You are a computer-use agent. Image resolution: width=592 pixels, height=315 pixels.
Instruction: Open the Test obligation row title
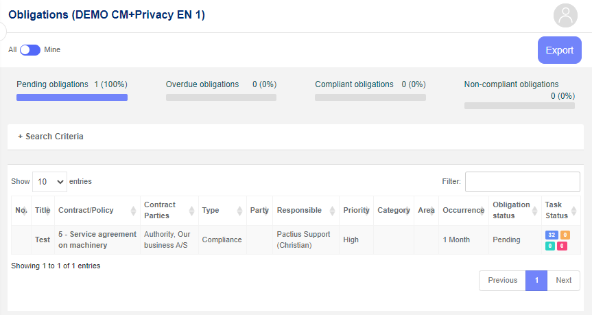(x=43, y=240)
